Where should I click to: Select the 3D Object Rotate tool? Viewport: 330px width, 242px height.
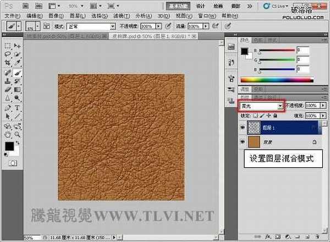click(8, 127)
